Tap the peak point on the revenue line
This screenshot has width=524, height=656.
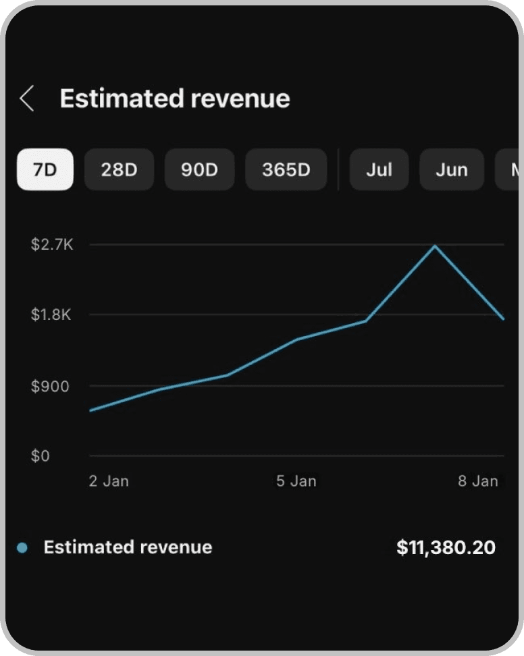436,246
